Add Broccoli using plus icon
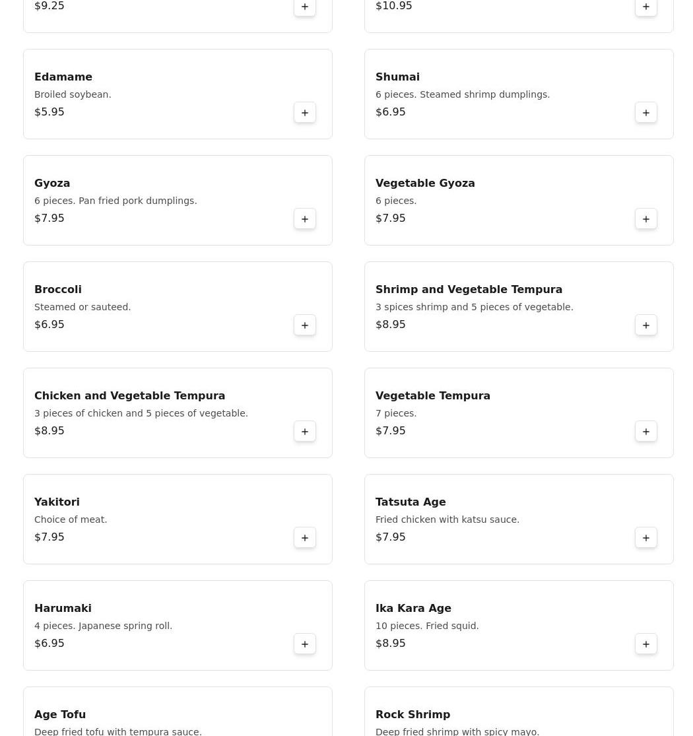The width and height of the screenshot is (693, 736). (305, 325)
